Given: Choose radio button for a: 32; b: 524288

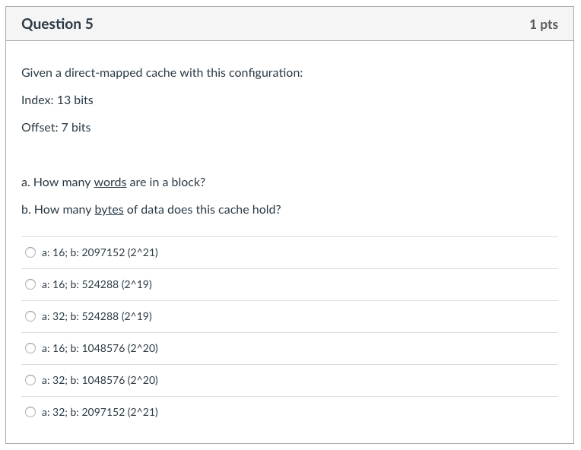Looking at the screenshot, I should pos(30,316).
